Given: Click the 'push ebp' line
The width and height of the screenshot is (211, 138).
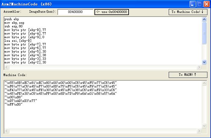Looking at the screenshot, I should (11, 19).
